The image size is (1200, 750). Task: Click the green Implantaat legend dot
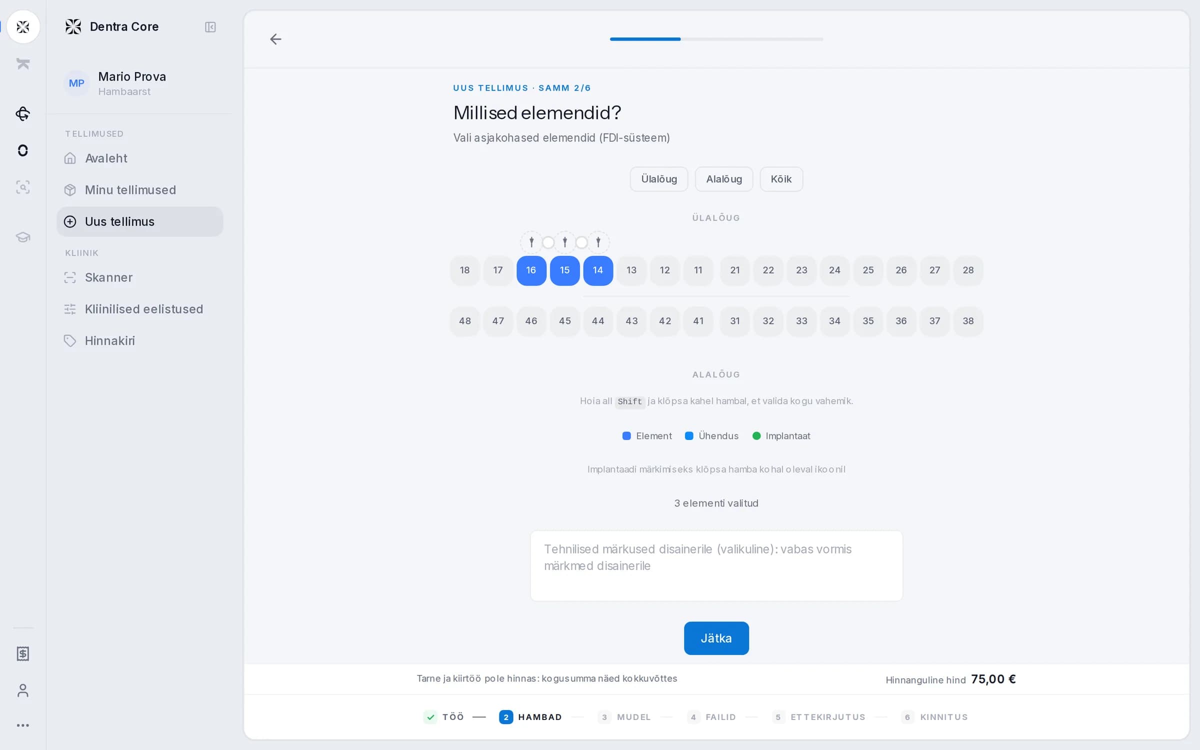click(x=756, y=436)
